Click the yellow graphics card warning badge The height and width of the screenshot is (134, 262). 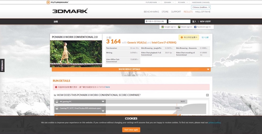(x=189, y=37)
